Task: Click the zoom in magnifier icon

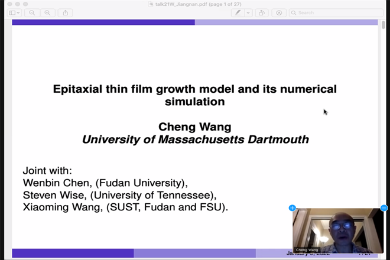Action: (47, 12)
